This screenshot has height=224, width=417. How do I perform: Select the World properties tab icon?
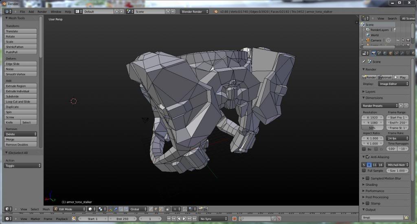click(x=385, y=53)
